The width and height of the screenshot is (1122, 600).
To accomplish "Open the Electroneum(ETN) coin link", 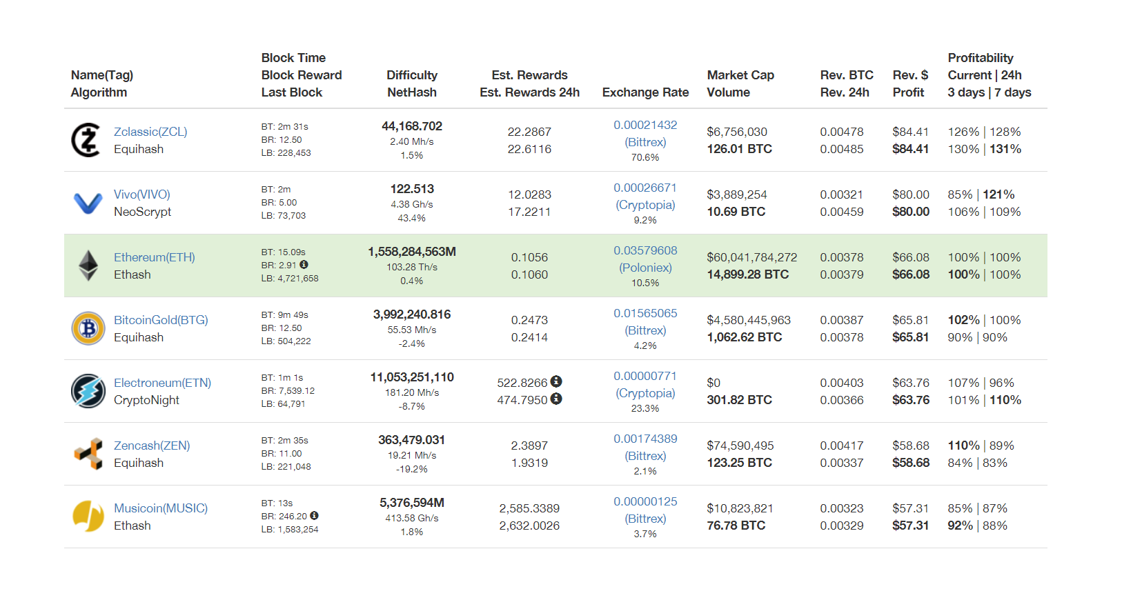I will click(x=162, y=383).
